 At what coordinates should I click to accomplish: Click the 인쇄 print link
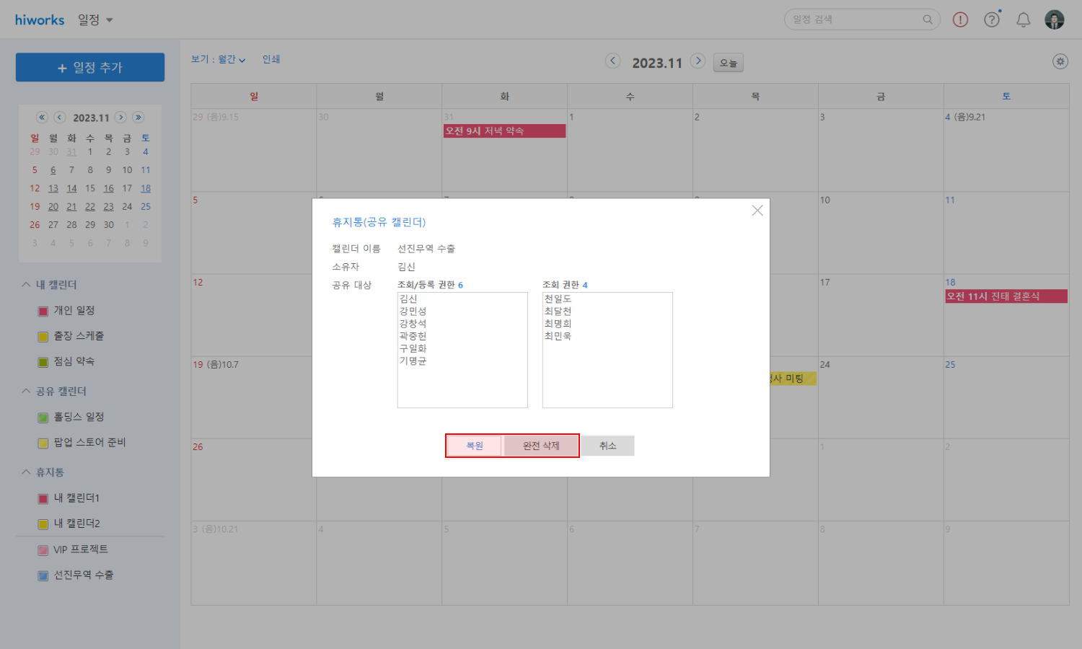click(x=271, y=60)
